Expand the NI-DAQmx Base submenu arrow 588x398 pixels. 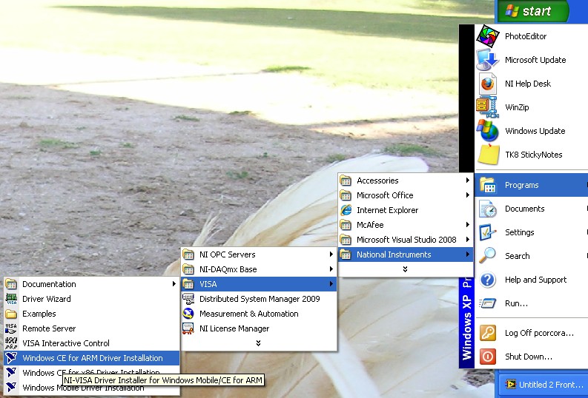point(331,269)
